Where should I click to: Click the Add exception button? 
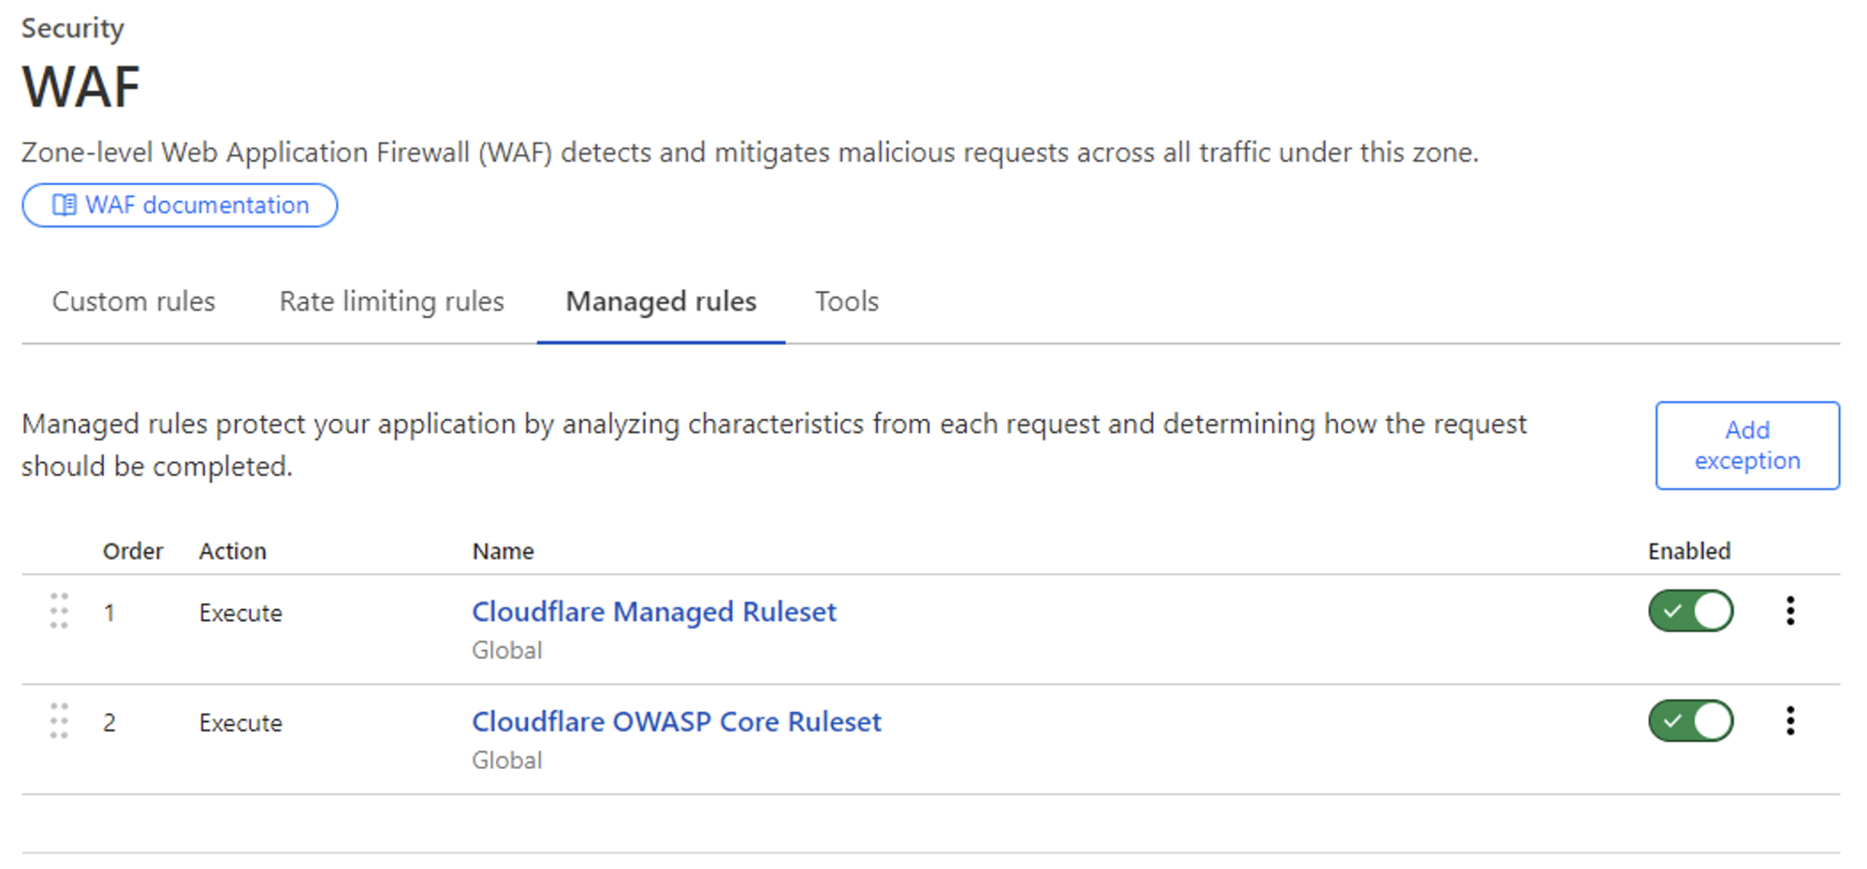pyautogui.click(x=1747, y=445)
